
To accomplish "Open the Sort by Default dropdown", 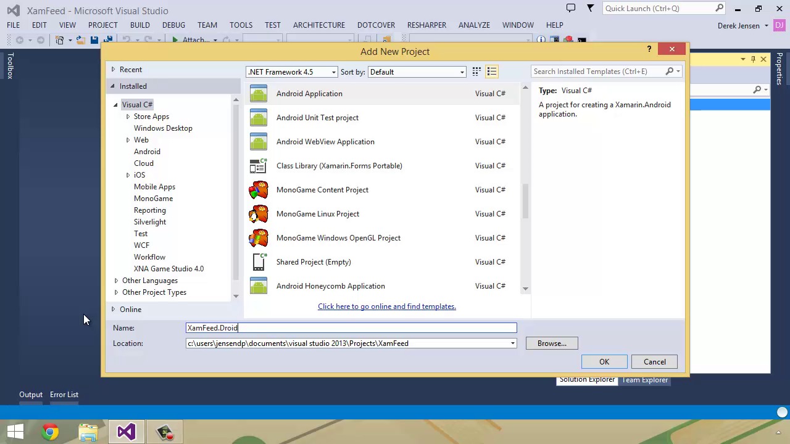I will click(x=417, y=72).
